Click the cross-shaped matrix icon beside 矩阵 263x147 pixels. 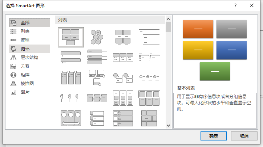pyautogui.click(x=13, y=75)
